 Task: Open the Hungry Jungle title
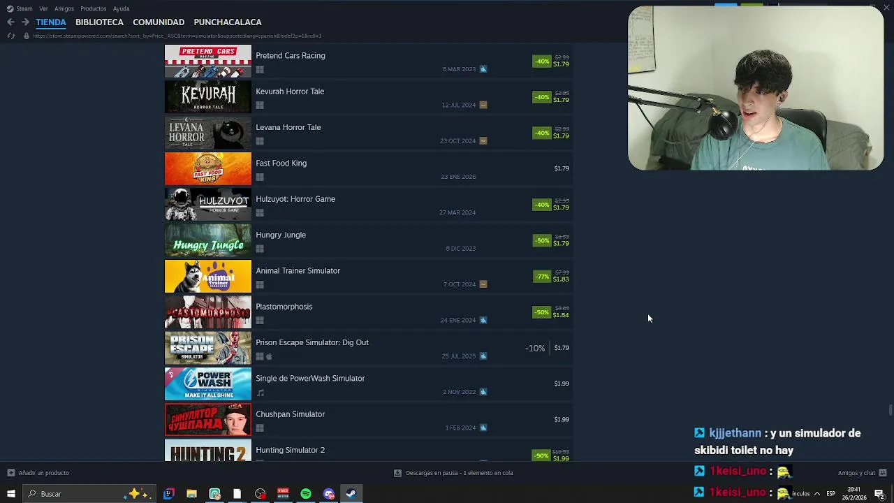point(281,235)
